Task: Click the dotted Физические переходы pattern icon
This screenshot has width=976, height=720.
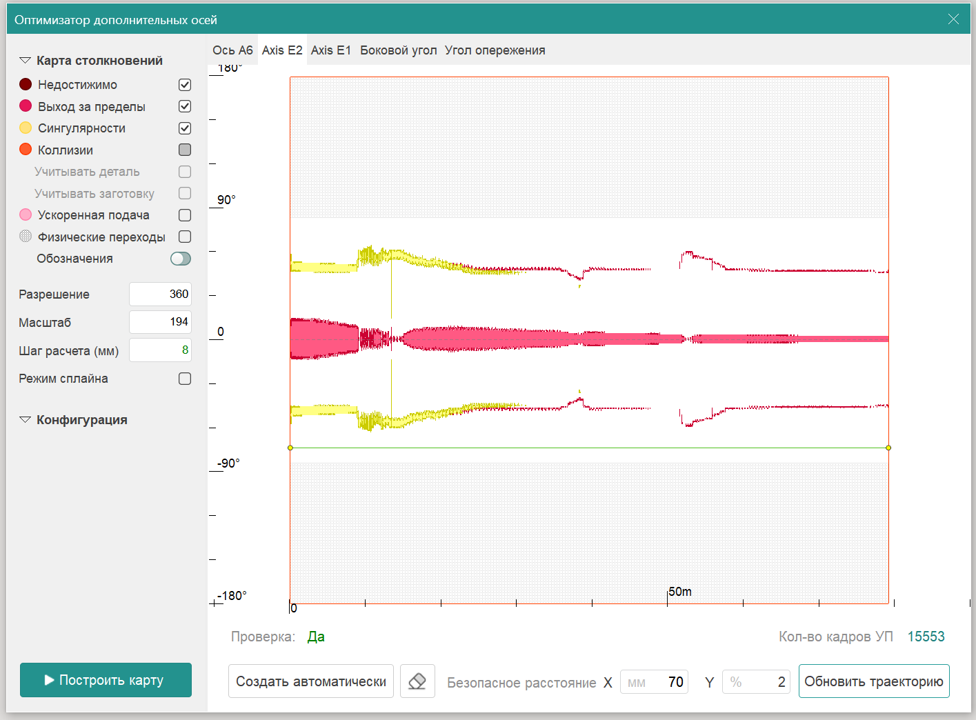Action: tap(26, 236)
